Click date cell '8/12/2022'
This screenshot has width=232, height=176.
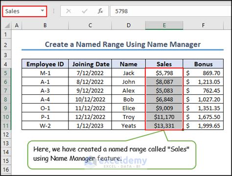point(90,82)
